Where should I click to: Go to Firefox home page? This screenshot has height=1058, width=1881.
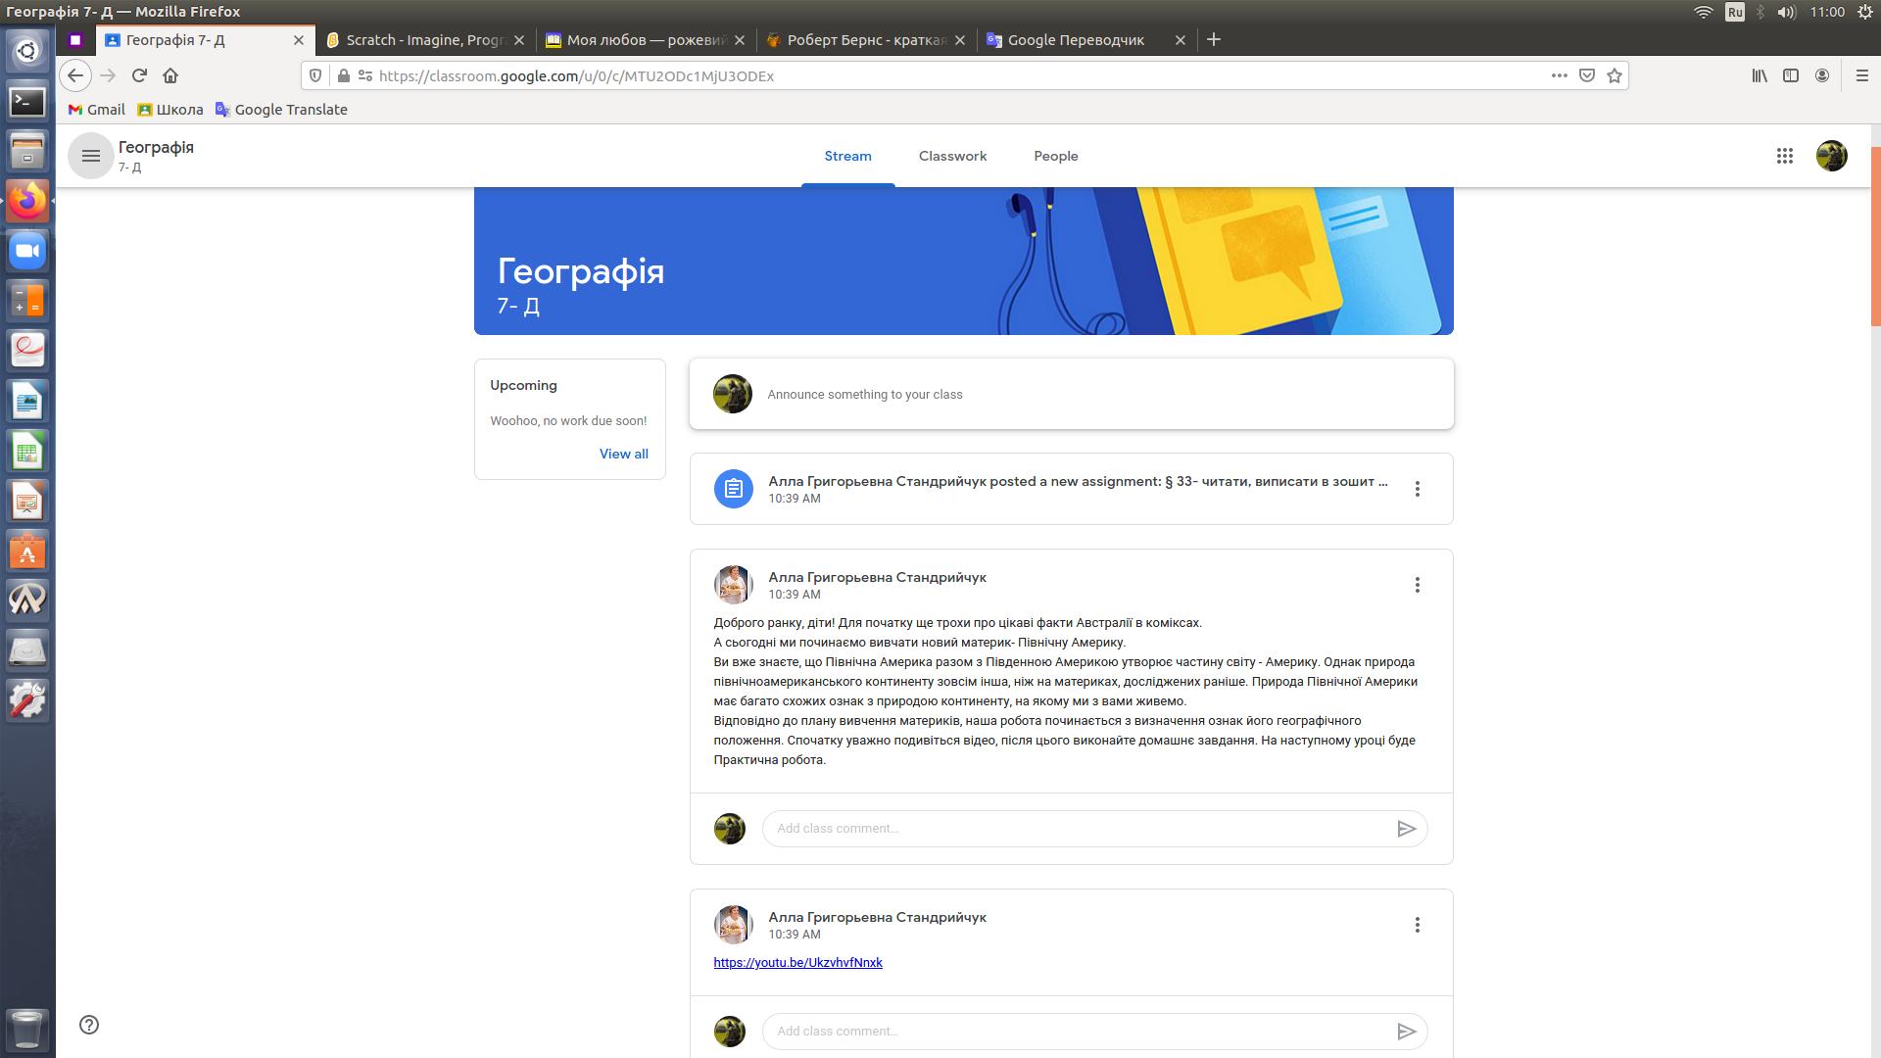coord(170,75)
